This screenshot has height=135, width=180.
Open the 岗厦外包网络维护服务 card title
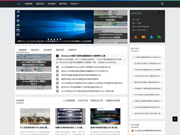tap(70, 128)
